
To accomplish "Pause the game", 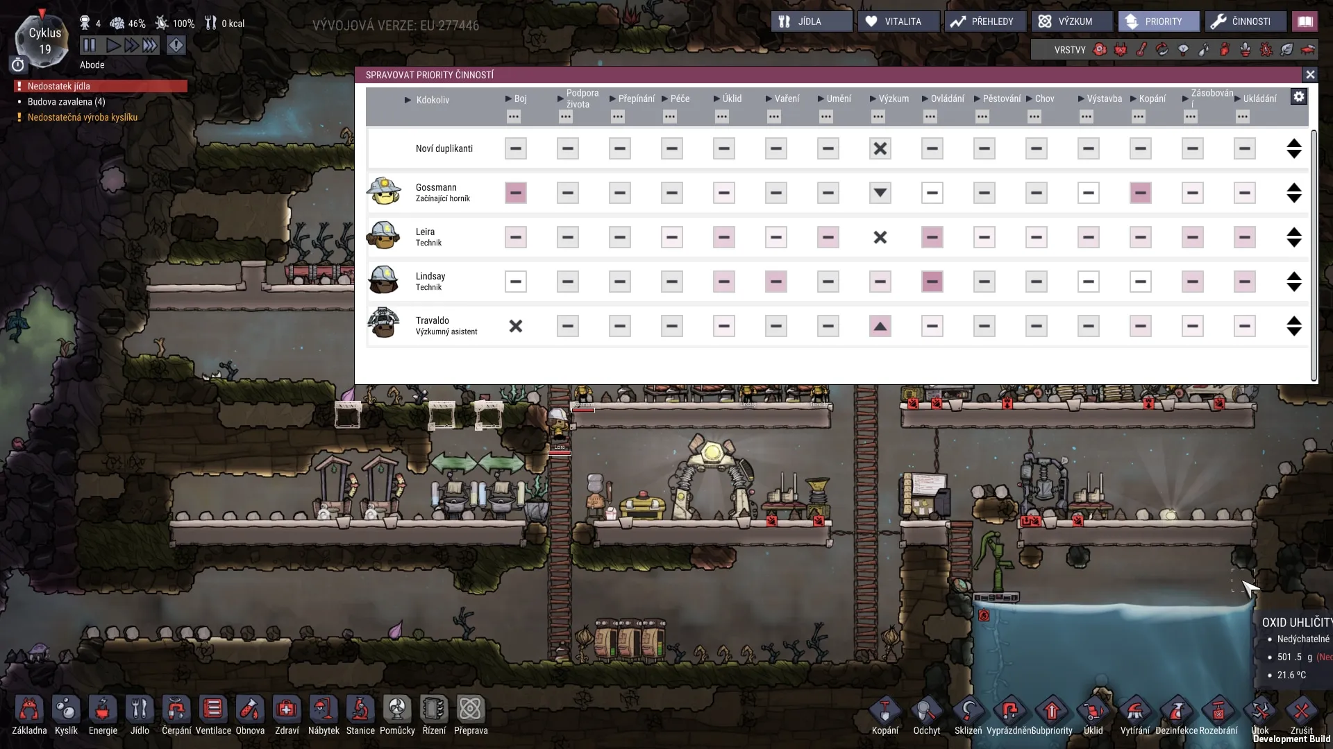I will tap(90, 45).
